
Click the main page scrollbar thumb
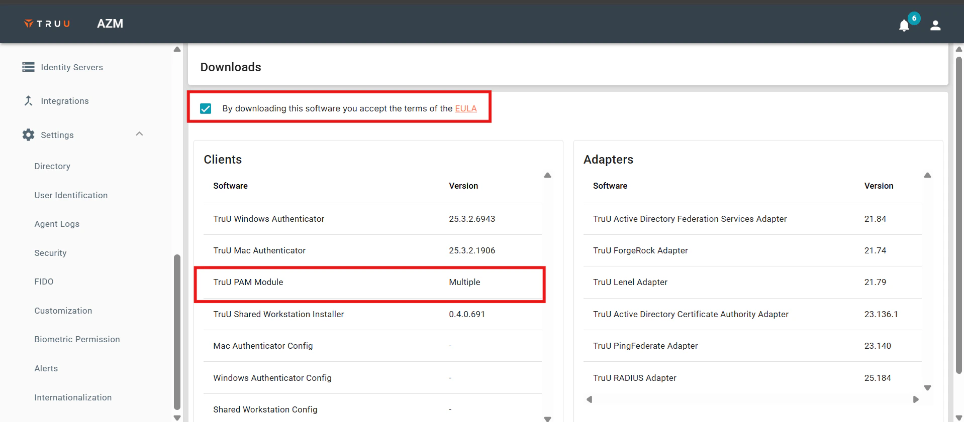(959, 215)
